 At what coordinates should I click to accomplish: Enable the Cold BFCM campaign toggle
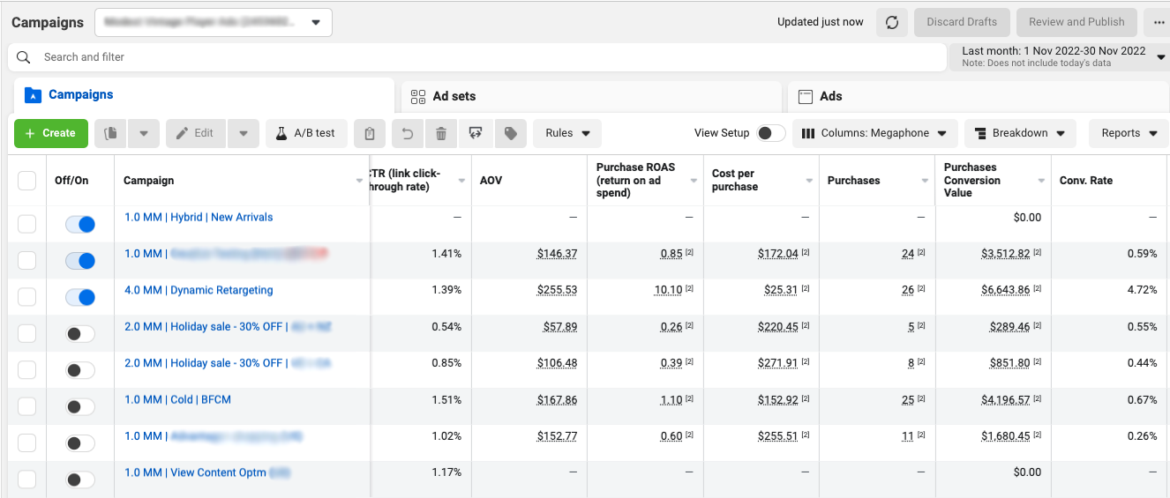point(80,406)
